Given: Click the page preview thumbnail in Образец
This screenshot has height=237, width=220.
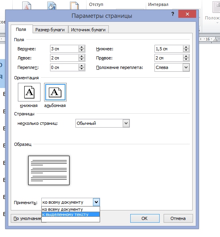Looking at the screenshot, I should tap(49, 170).
